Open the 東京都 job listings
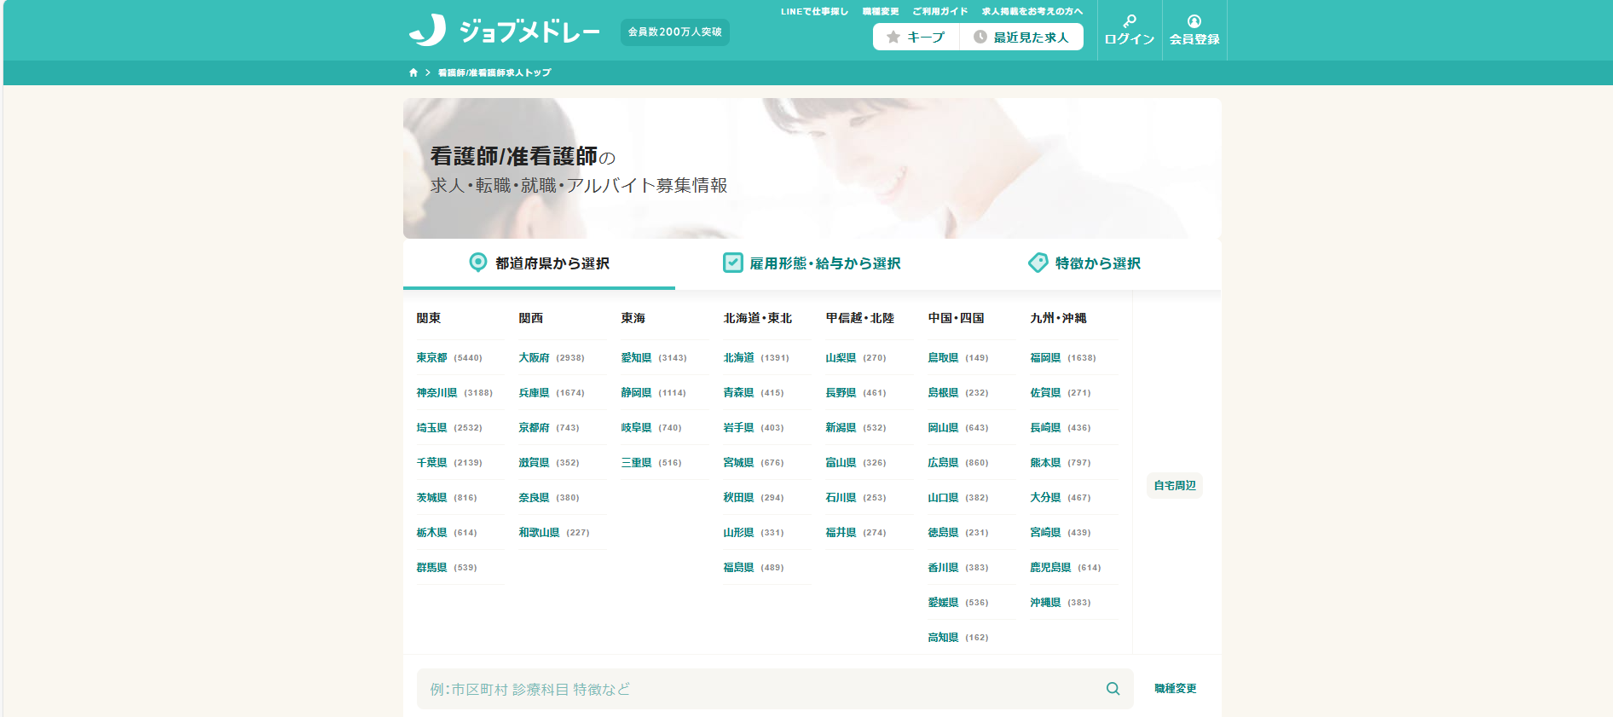 click(x=431, y=358)
